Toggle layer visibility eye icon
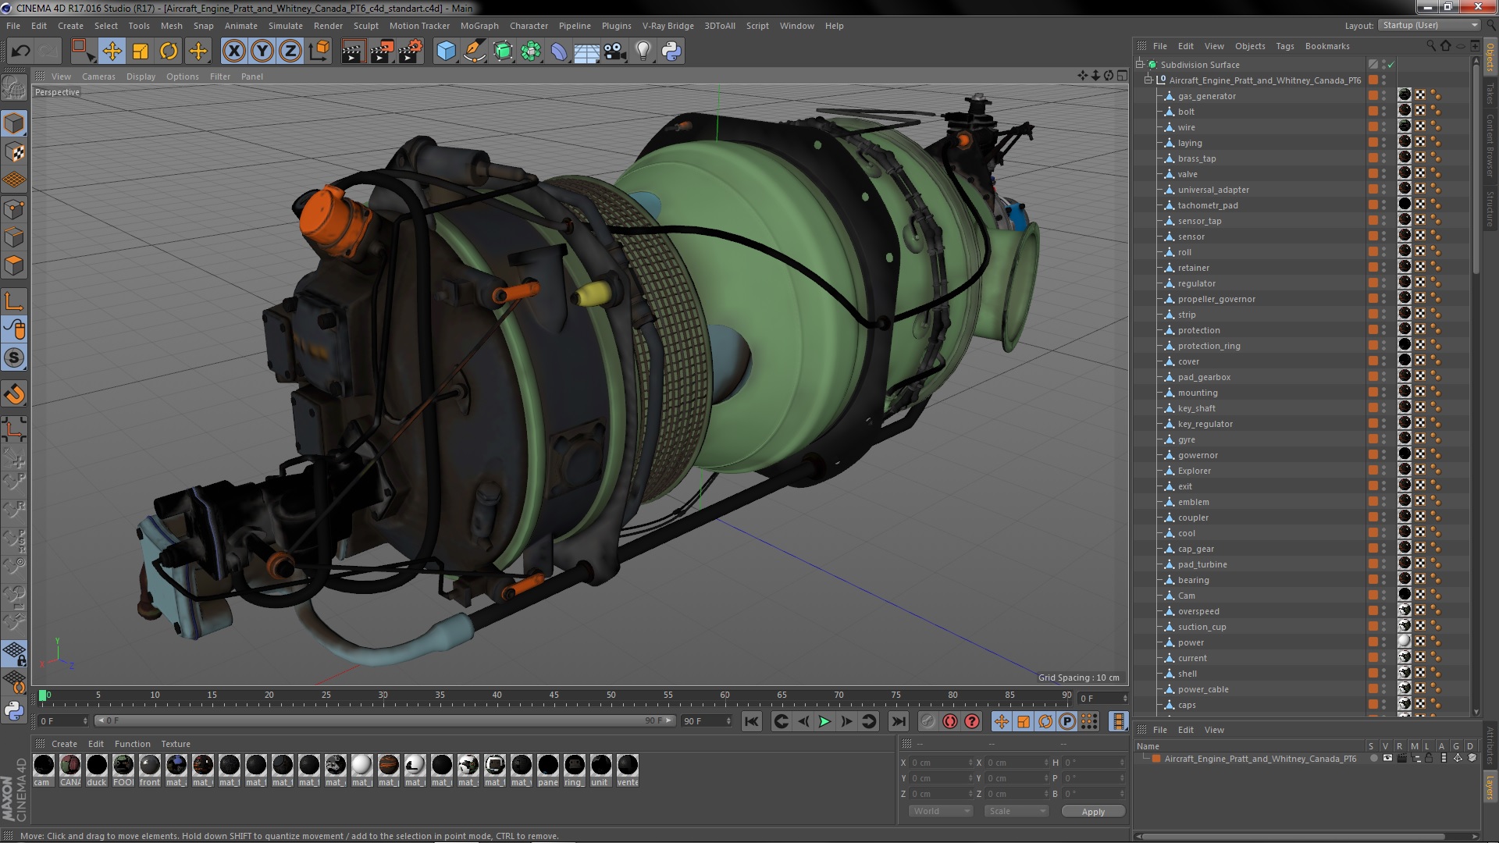 tap(1387, 759)
